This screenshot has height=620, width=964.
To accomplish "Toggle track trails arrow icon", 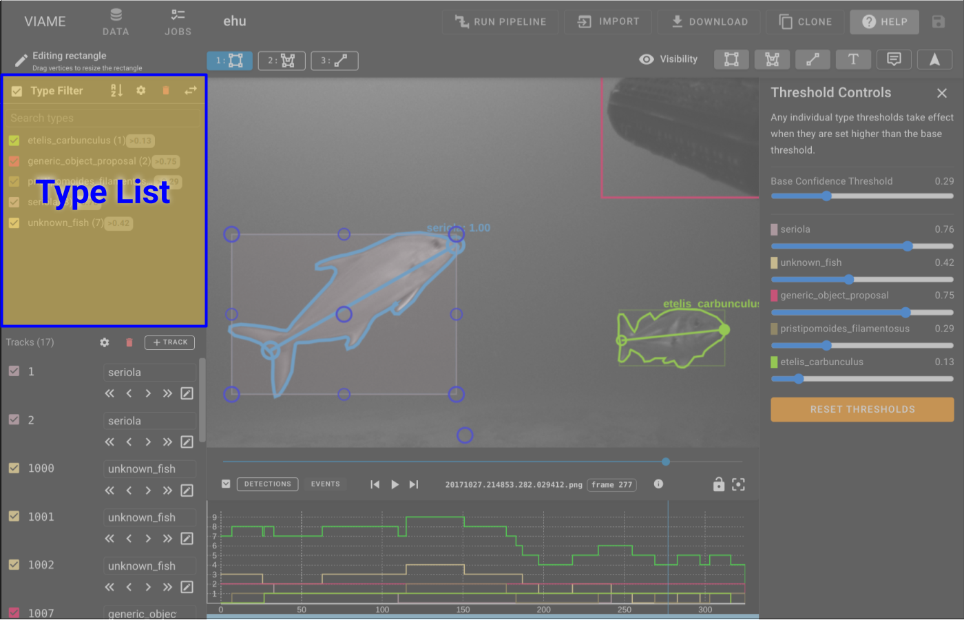I will coord(934,59).
